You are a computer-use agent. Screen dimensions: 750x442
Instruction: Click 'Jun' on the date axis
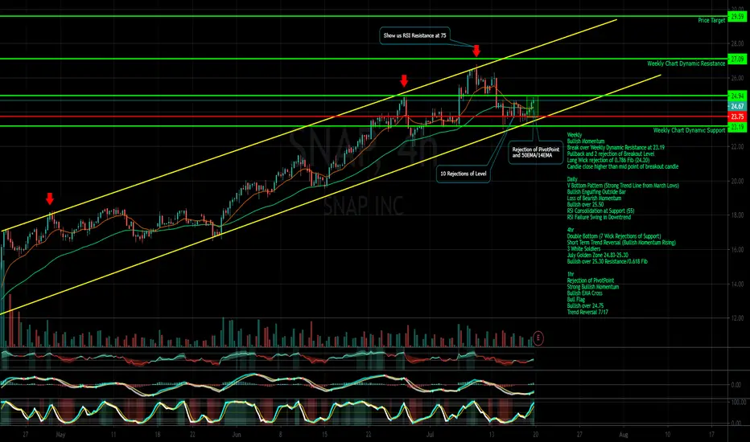pos(236,435)
